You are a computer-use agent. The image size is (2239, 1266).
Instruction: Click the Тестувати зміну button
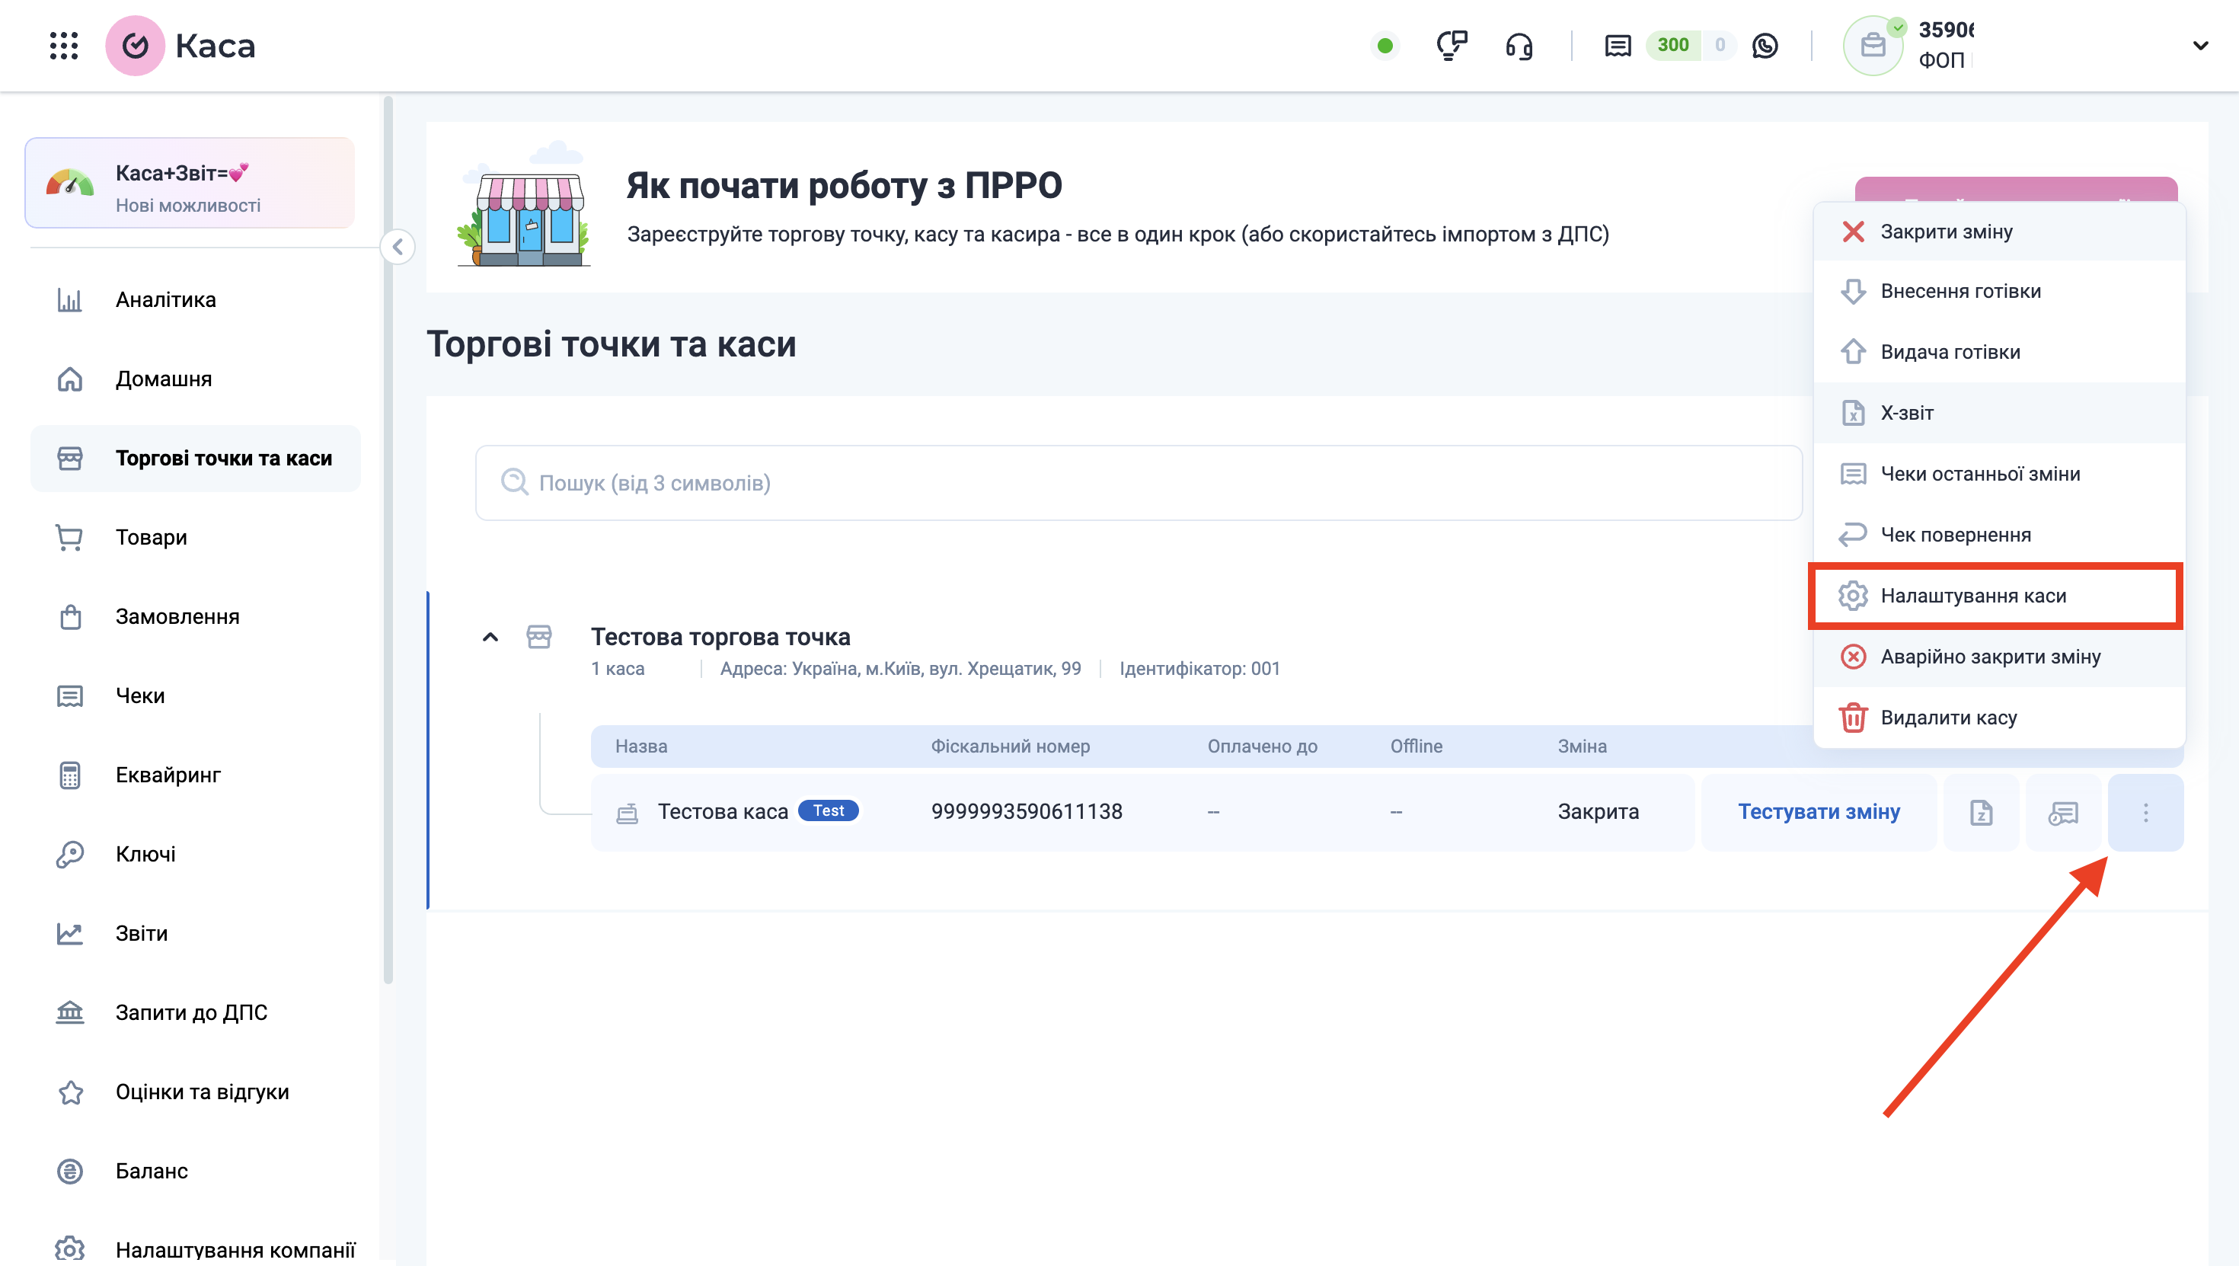[1819, 812]
